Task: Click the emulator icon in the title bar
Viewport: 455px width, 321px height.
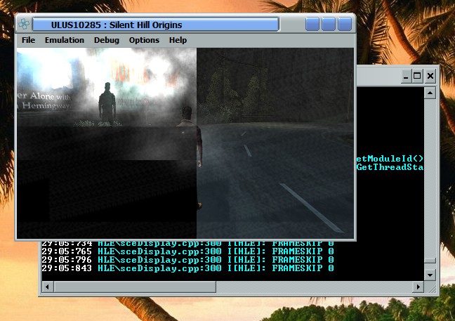Action: pos(24,25)
